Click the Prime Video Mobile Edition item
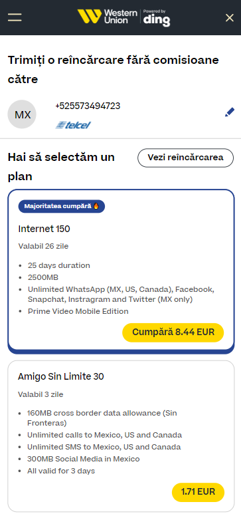Image resolution: width=241 pixels, height=516 pixels. (x=78, y=311)
